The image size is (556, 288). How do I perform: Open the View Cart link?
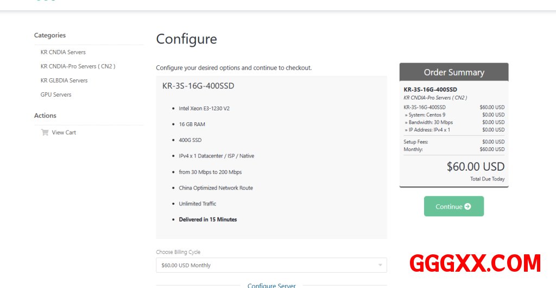click(64, 133)
